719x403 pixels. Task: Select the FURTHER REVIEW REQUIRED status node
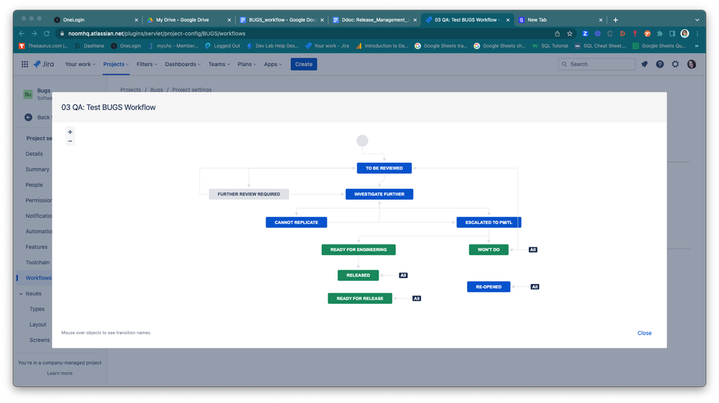(x=249, y=195)
